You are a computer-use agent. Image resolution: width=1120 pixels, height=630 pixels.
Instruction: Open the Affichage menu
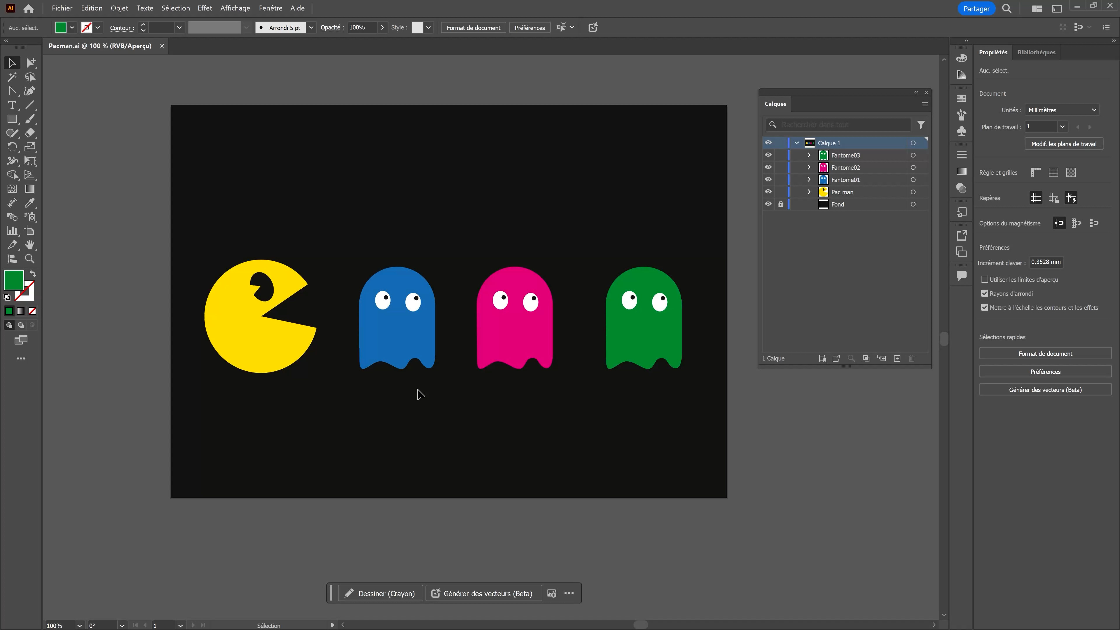(x=235, y=8)
